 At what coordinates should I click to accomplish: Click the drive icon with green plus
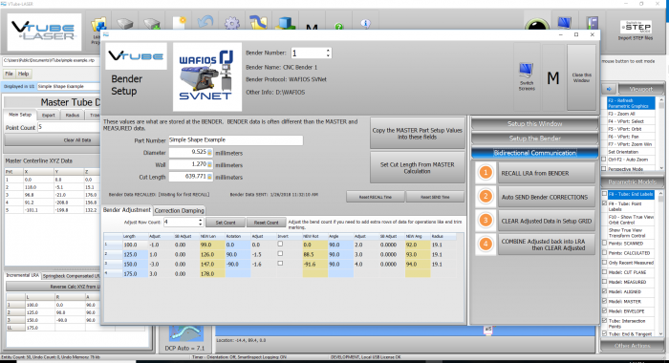pyautogui.click(x=151, y=24)
